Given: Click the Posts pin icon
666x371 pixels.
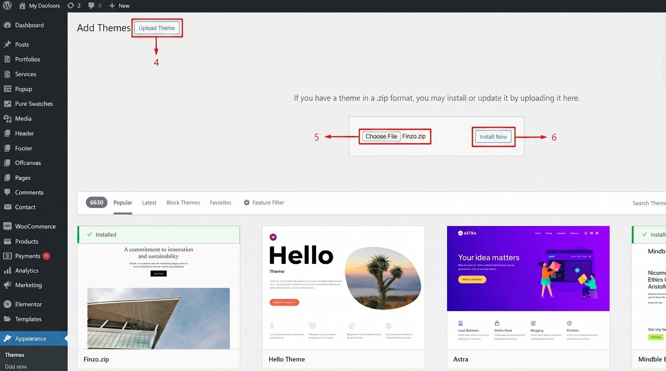Looking at the screenshot, I should 7,44.
